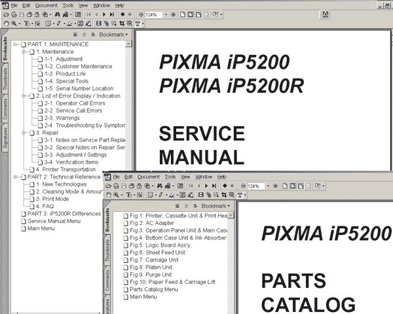This screenshot has height=314, width=393.
Task: Select Fit Width icon in Service Manual window
Action: click(198, 14)
